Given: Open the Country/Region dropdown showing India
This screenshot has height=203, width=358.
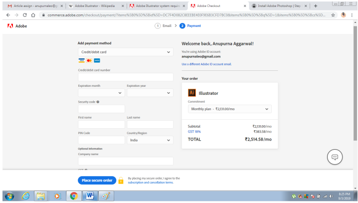Looking at the screenshot, I should tap(150, 140).
